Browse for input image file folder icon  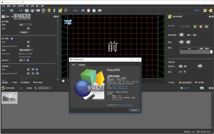(x=28, y=29)
